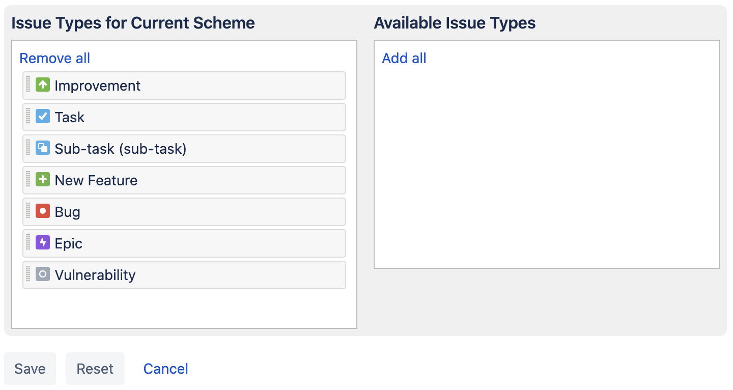Viewport: 733px width, 390px height.
Task: Click the drag handle beside Bug
Action: click(x=28, y=212)
